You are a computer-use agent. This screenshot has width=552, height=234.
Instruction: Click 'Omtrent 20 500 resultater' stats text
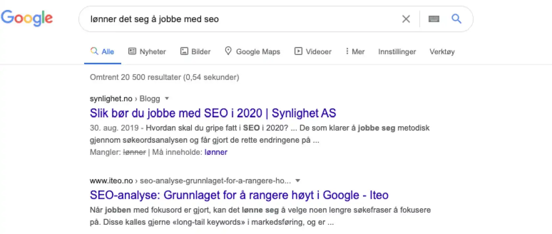[x=165, y=77]
